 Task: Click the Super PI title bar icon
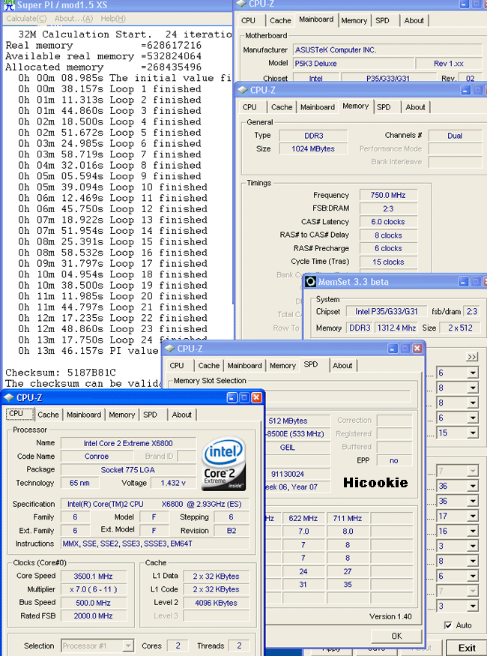point(8,5)
